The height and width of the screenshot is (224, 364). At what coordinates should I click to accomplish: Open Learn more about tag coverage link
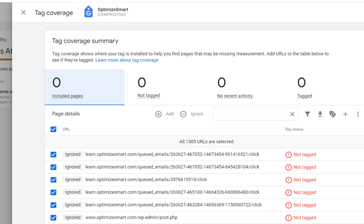point(127,60)
